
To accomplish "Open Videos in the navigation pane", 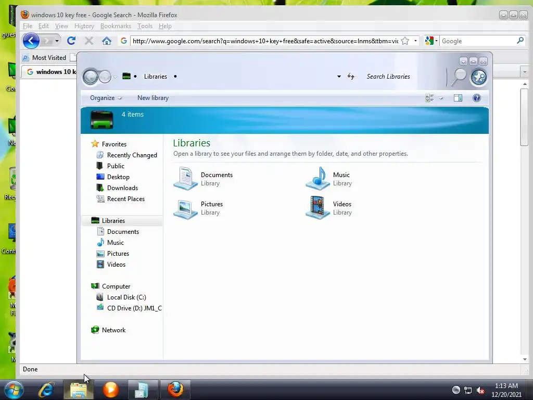I will pyautogui.click(x=116, y=264).
